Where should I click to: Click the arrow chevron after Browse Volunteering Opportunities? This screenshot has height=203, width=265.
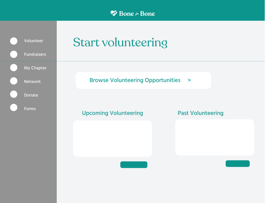pos(189,80)
